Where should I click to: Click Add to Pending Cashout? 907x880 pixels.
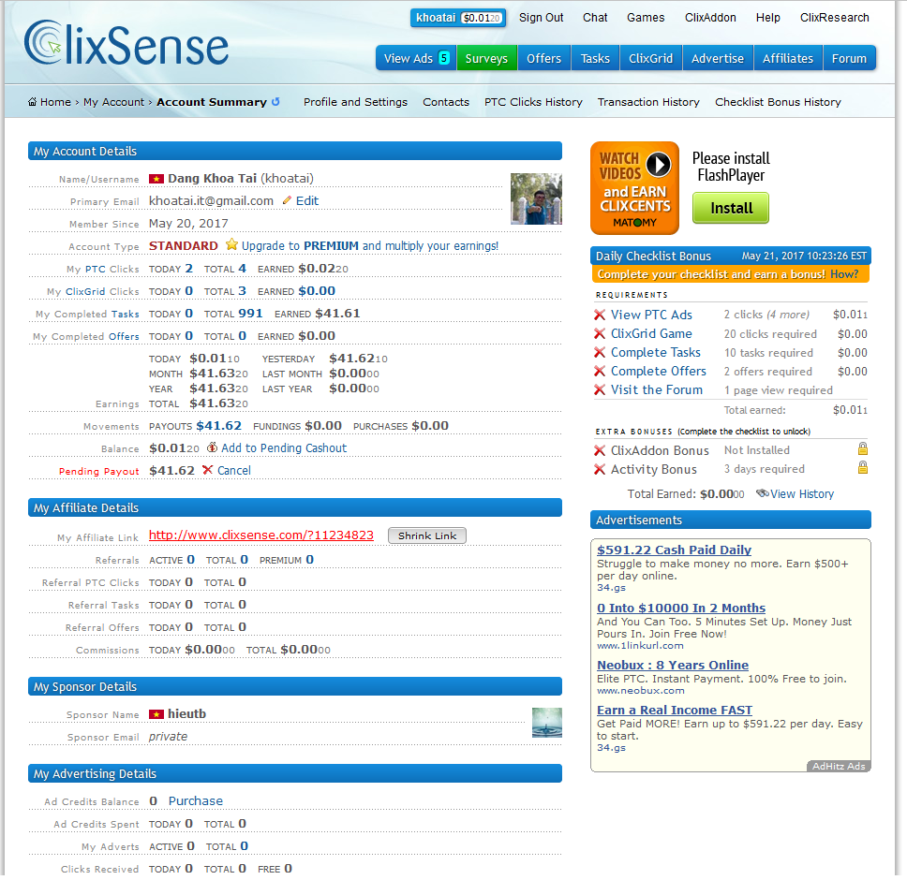(283, 447)
